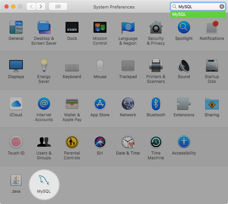Screen dimensions: 228x204
Task: Click the Show All grid button
Action: point(58,6)
